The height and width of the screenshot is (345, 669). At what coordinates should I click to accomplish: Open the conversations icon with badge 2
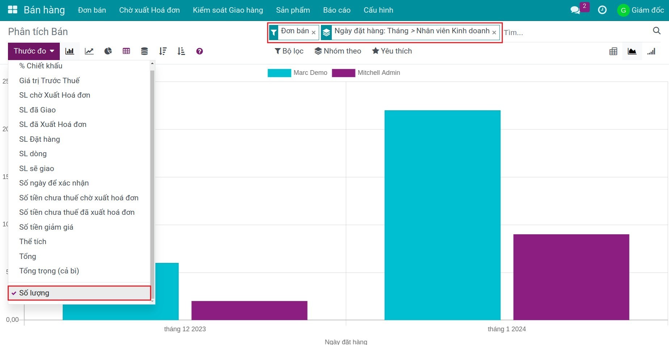[x=575, y=10]
